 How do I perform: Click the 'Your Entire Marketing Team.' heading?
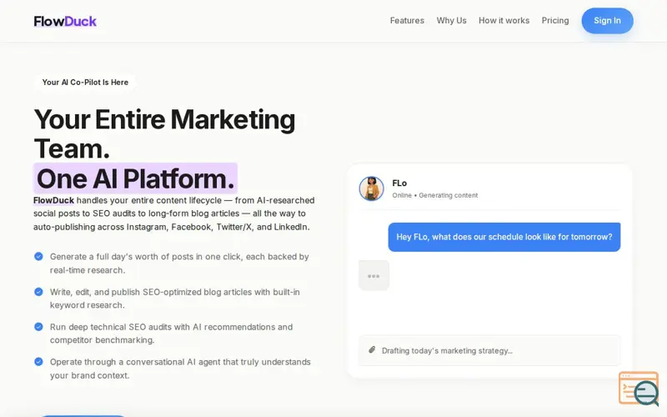(164, 133)
